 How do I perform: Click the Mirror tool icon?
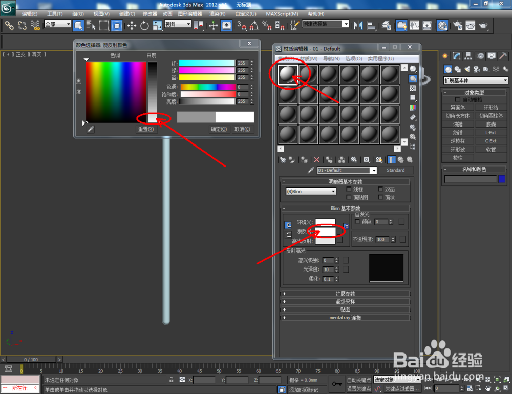click(x=358, y=26)
